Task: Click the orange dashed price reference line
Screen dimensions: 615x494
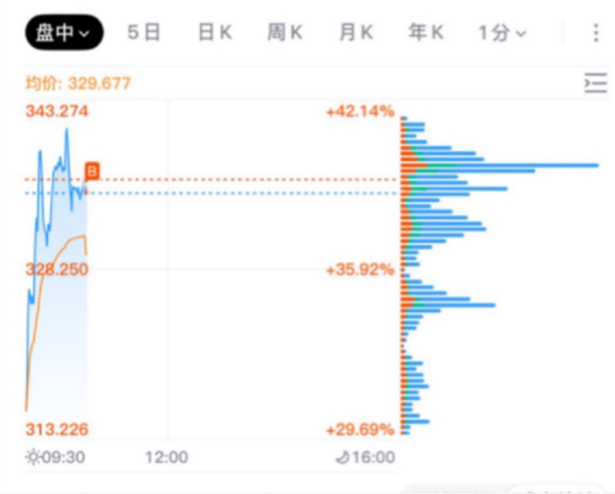Action: tap(211, 179)
